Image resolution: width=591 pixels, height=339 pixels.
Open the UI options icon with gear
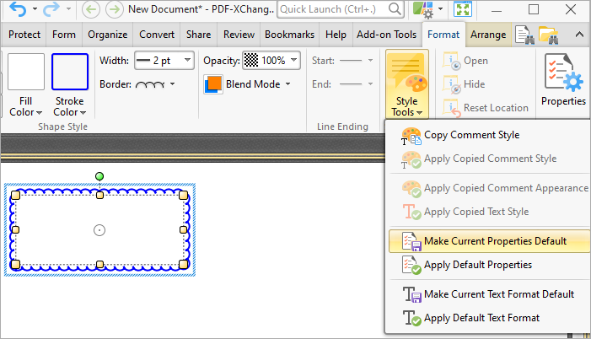(423, 9)
